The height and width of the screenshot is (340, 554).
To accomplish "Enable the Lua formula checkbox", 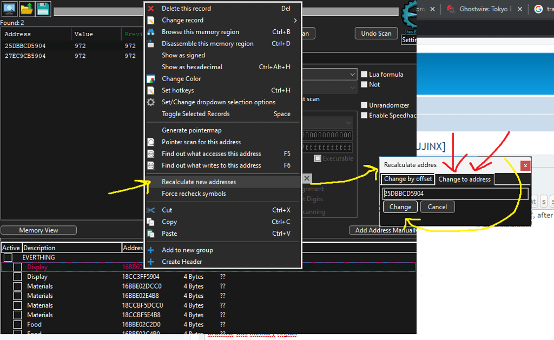I will (364, 74).
